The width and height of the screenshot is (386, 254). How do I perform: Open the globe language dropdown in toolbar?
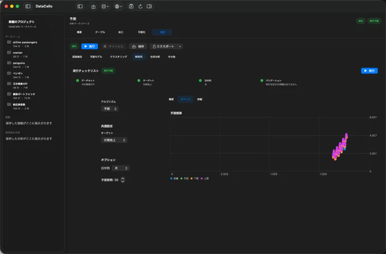118,6
